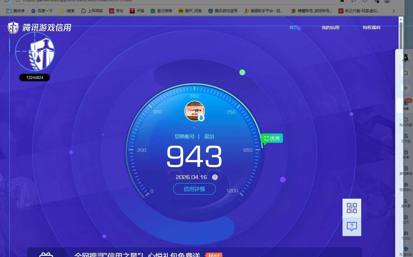Viewport: 413px width, 257px height.
Task: Select 首页 in the navigation bar
Action: [x=293, y=27]
